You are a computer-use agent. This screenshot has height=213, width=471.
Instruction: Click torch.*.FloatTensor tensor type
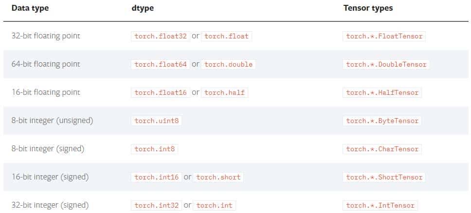(384, 36)
